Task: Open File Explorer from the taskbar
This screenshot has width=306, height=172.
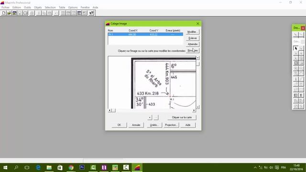Action: (x=49, y=167)
